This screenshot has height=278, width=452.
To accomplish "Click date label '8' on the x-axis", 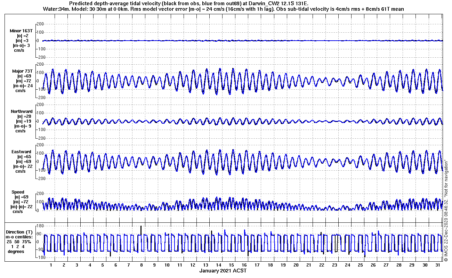I will 141,265.
